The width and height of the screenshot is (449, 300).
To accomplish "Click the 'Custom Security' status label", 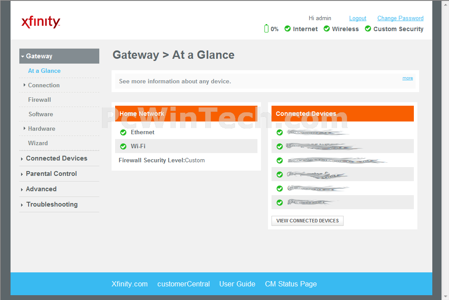I will 398,29.
